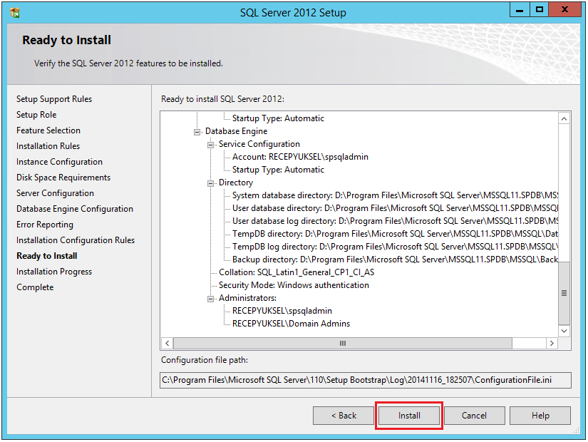The image size is (588, 442).
Task: Go back with the Back button
Action: point(344,416)
